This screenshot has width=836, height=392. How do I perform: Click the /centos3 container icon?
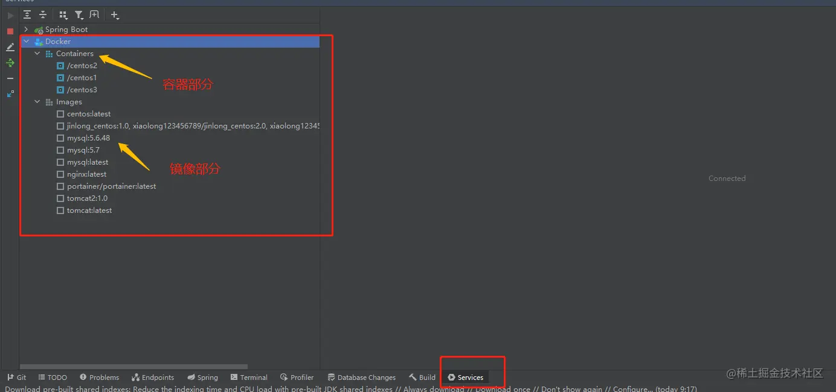click(60, 90)
